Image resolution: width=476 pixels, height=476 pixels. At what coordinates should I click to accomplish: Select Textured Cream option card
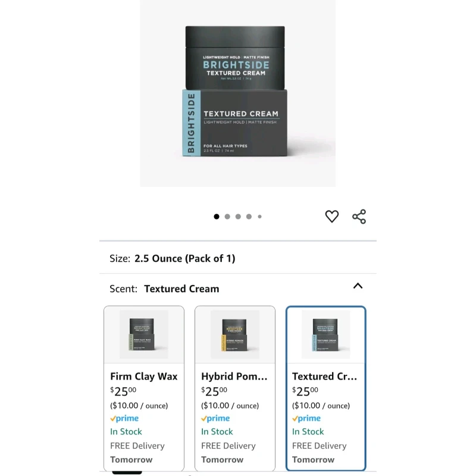coord(325,389)
